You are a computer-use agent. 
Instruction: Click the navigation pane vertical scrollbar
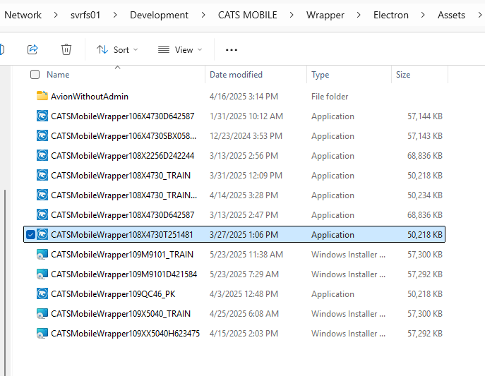pos(5,283)
